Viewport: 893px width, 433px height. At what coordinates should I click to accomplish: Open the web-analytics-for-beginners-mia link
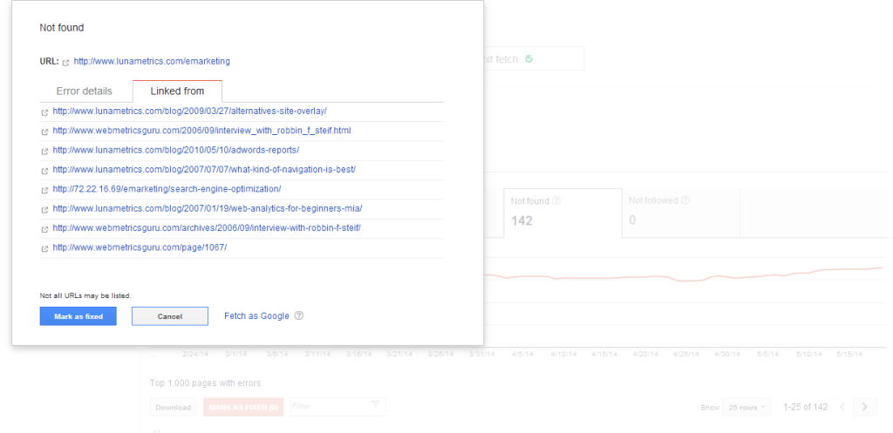click(x=208, y=208)
